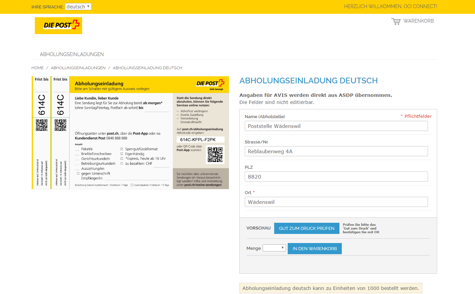This screenshot has width=475, height=294.
Task: Click the Strasse/Nr. field Reblaubenweg 4A
Action: click(x=336, y=151)
